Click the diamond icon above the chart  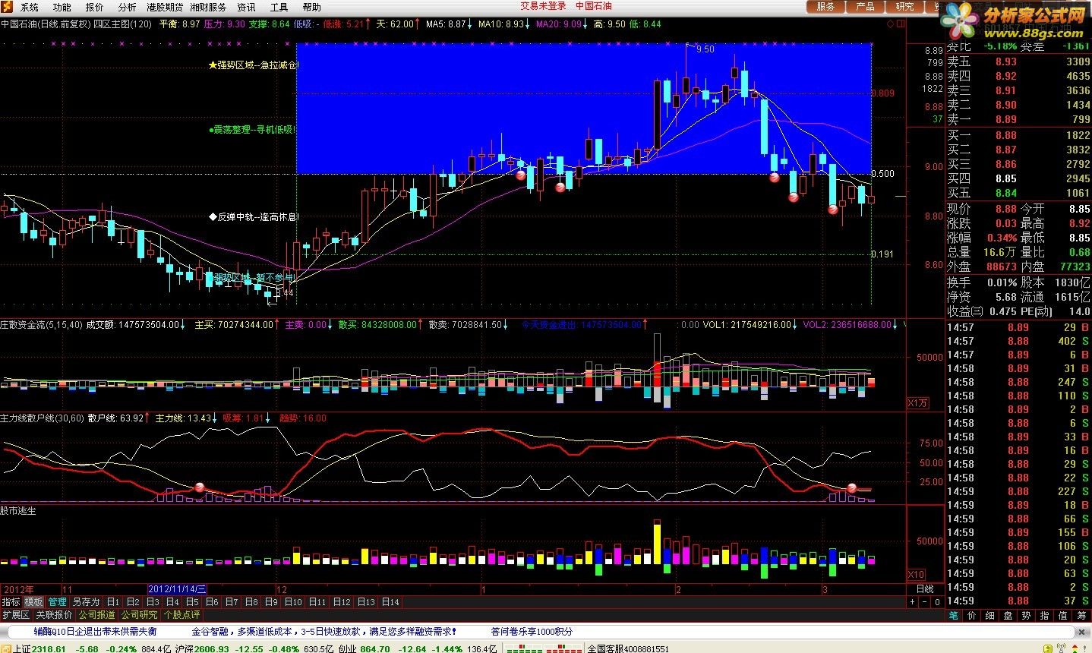[891, 24]
